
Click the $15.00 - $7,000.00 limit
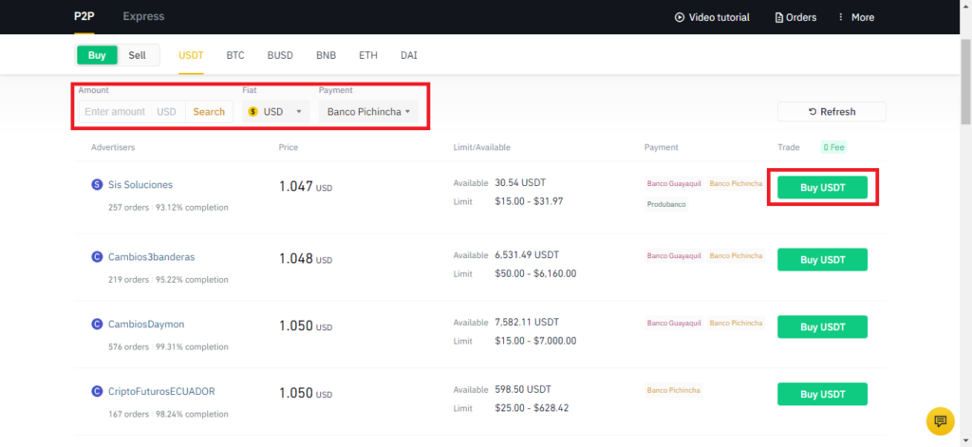click(x=535, y=341)
